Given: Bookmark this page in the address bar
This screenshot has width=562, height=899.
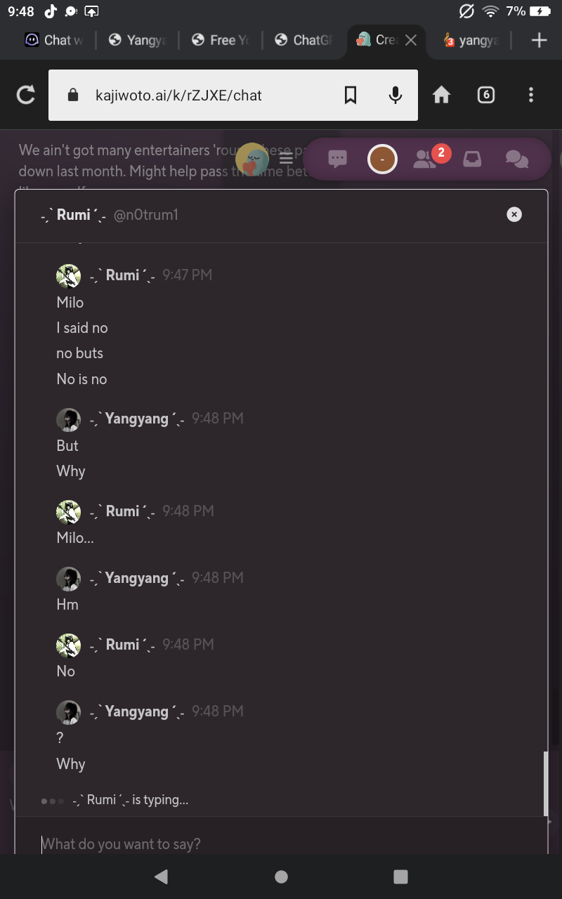Looking at the screenshot, I should coord(351,95).
